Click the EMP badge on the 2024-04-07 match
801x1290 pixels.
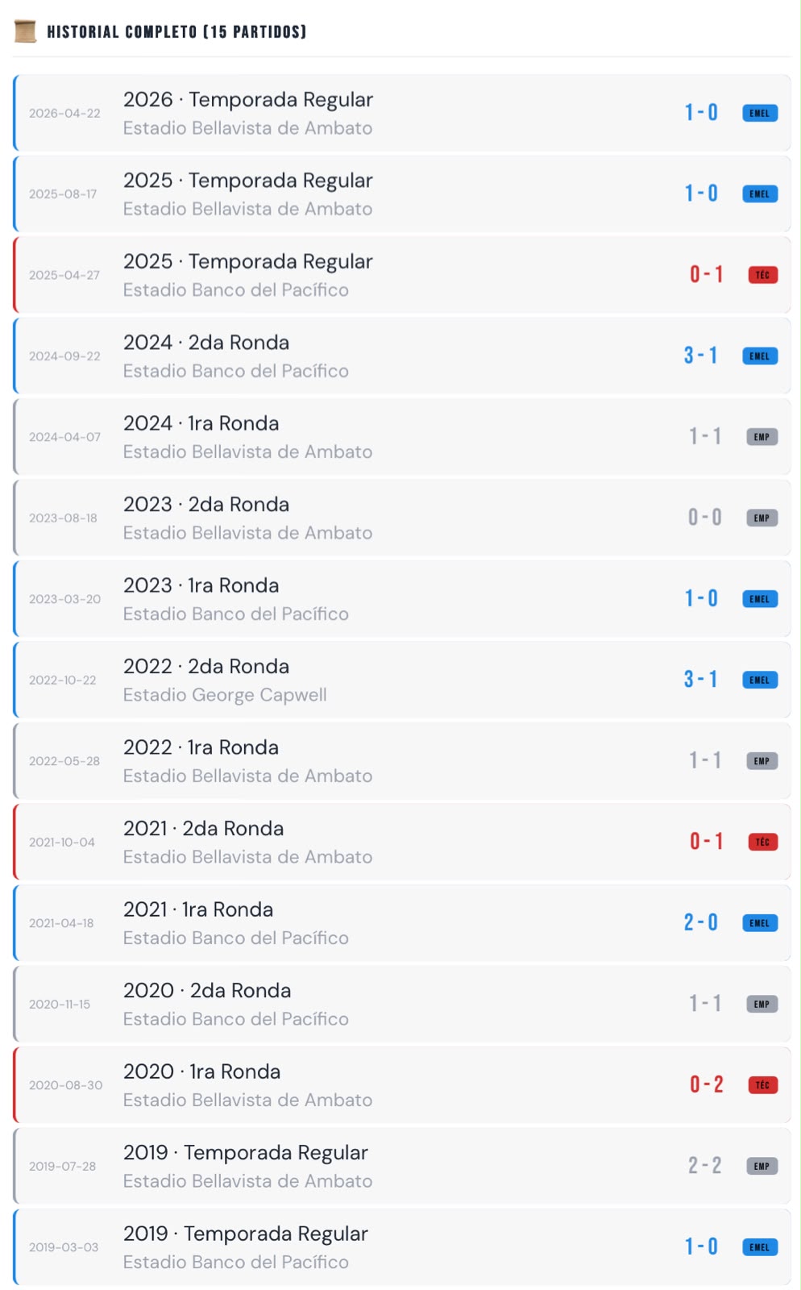point(762,437)
